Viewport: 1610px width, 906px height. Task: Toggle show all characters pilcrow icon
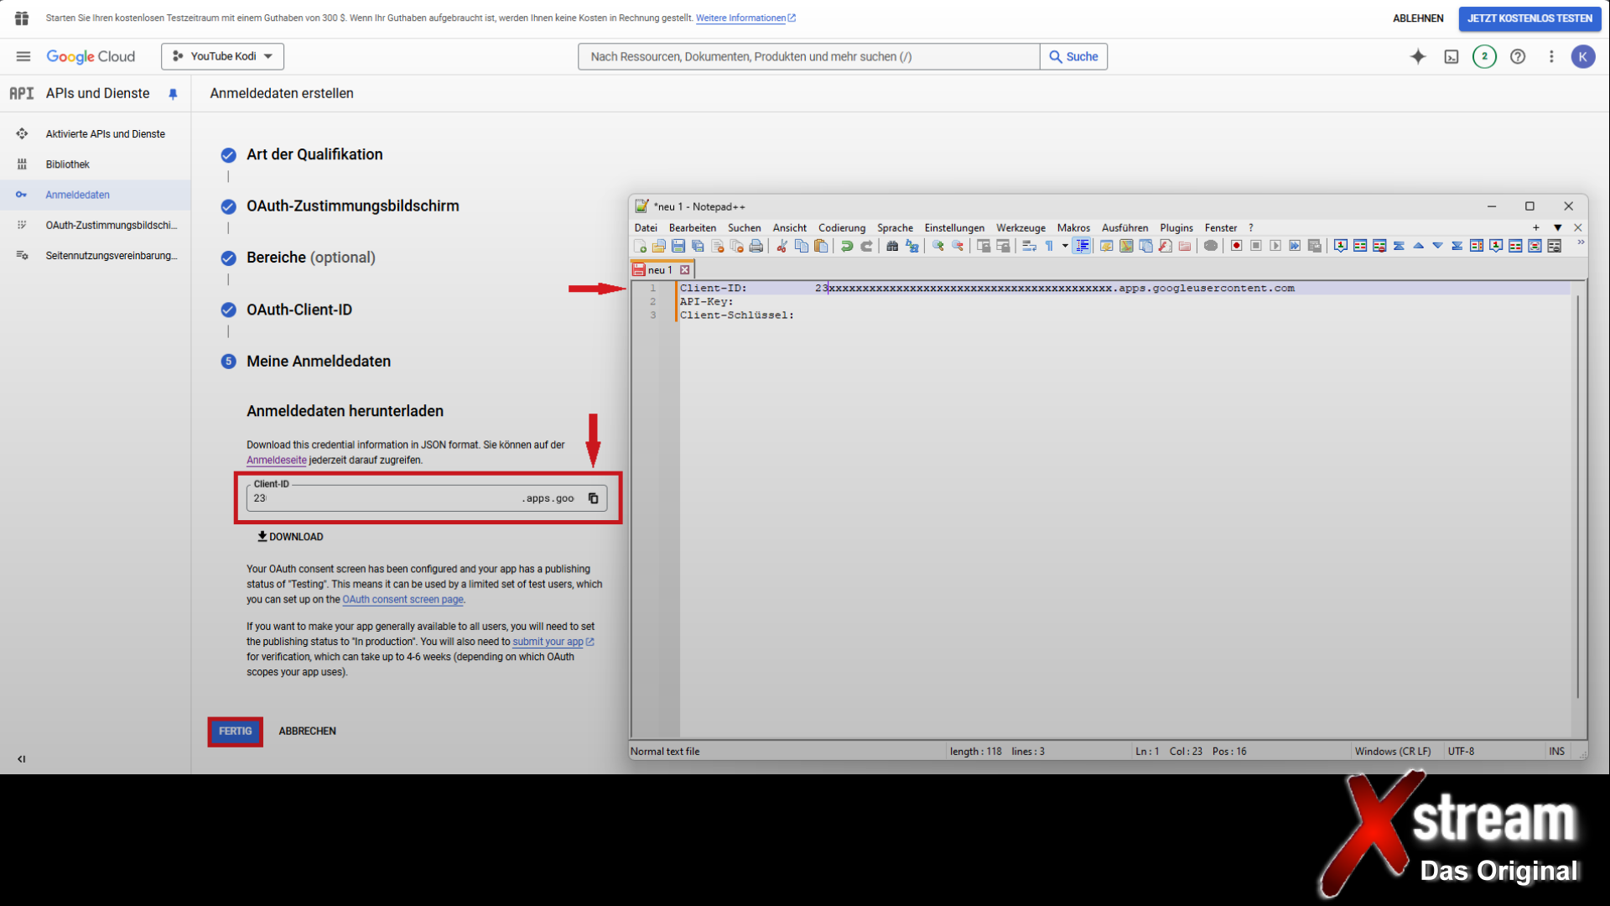point(1049,246)
